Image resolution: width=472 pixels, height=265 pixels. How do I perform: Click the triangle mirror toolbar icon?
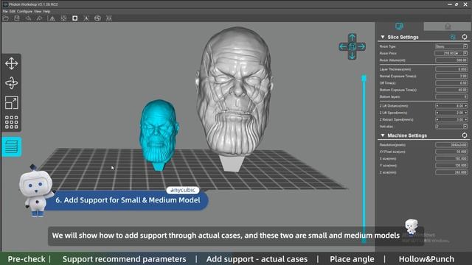(52, 18)
